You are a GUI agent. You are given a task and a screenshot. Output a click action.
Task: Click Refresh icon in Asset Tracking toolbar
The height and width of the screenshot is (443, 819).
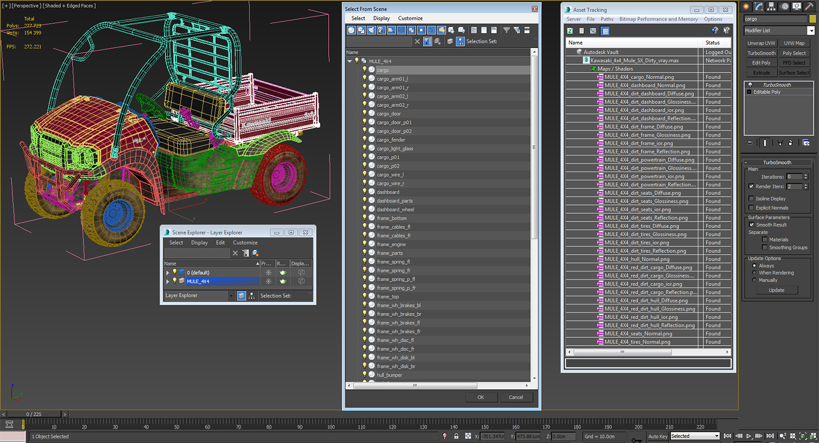(x=569, y=31)
